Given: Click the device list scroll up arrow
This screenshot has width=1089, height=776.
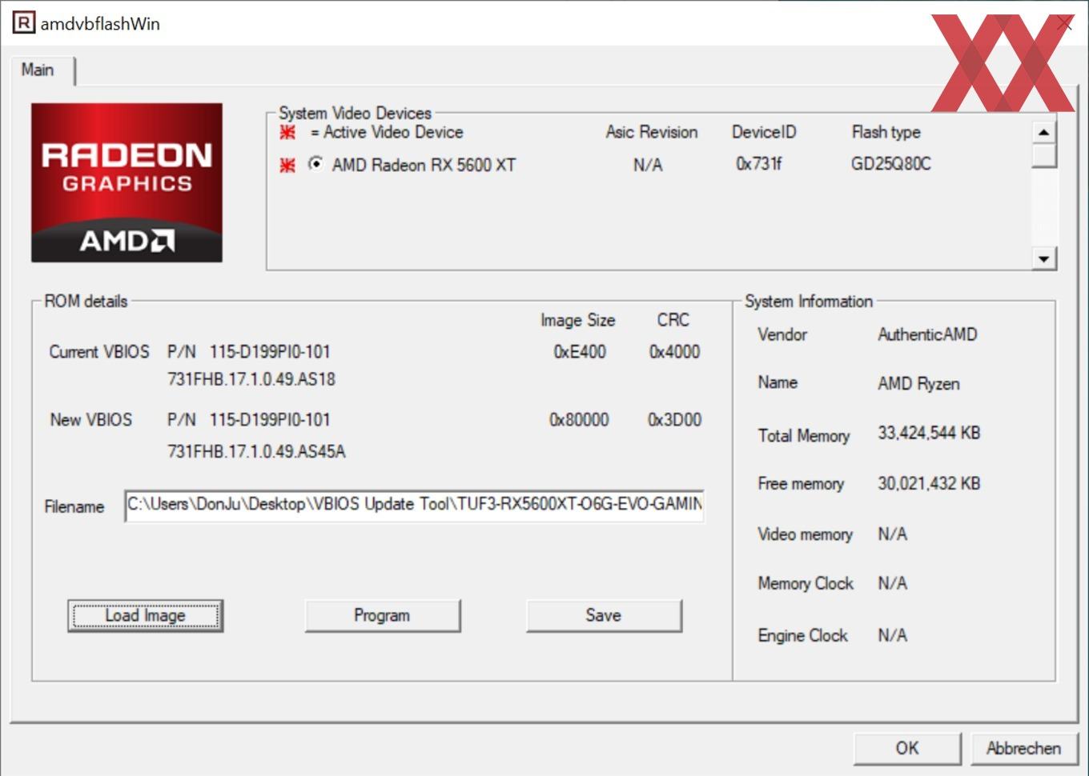Looking at the screenshot, I should (1043, 132).
